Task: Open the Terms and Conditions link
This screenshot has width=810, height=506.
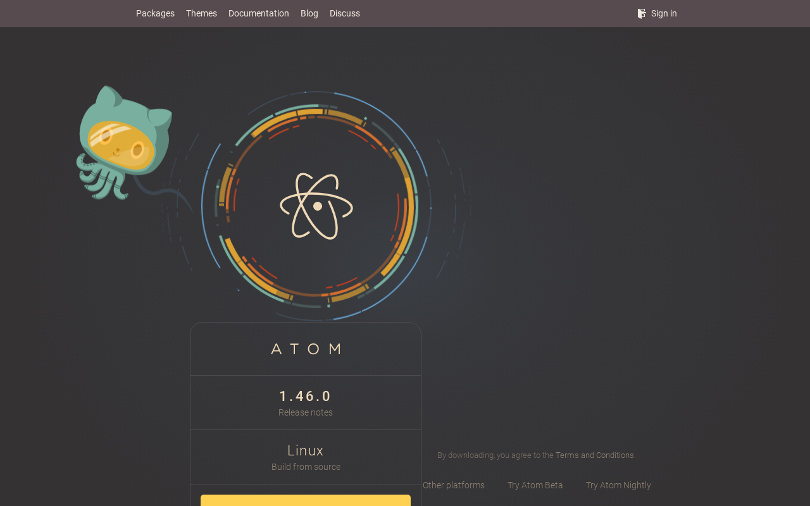Action: pyautogui.click(x=595, y=455)
